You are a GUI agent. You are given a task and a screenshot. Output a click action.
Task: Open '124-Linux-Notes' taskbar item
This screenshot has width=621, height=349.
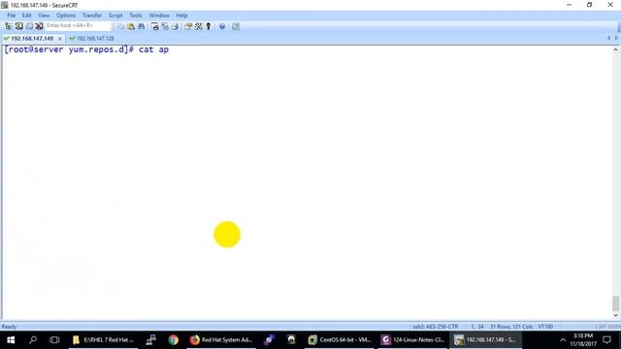pyautogui.click(x=413, y=340)
